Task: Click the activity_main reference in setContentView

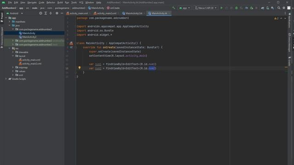Action: pyautogui.click(x=136, y=56)
